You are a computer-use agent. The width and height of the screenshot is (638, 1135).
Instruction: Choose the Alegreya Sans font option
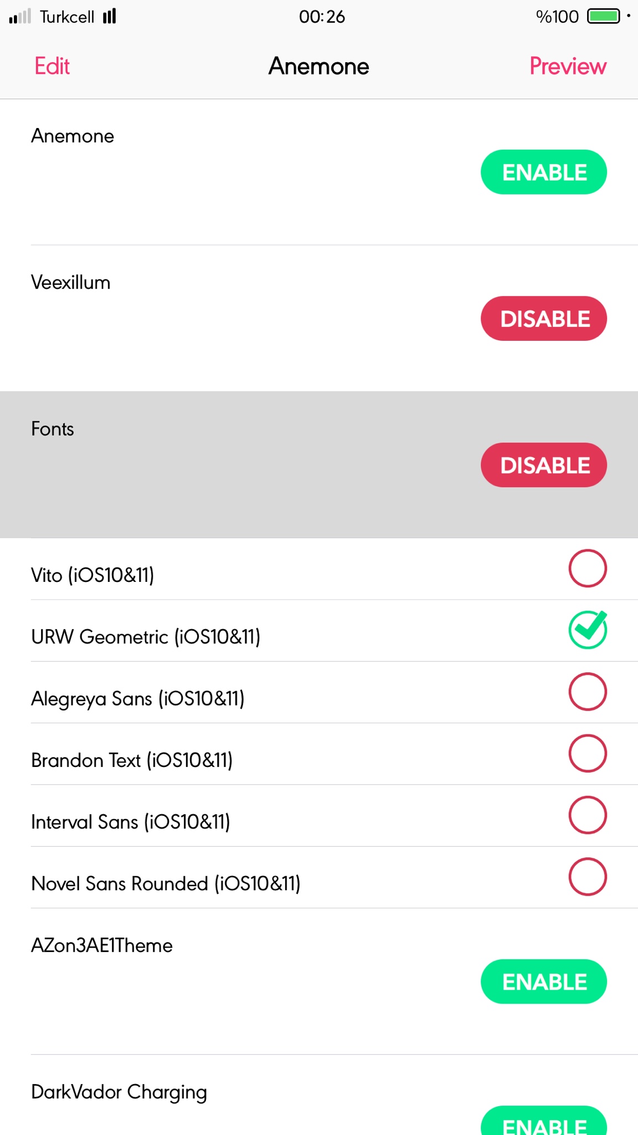pyautogui.click(x=588, y=692)
